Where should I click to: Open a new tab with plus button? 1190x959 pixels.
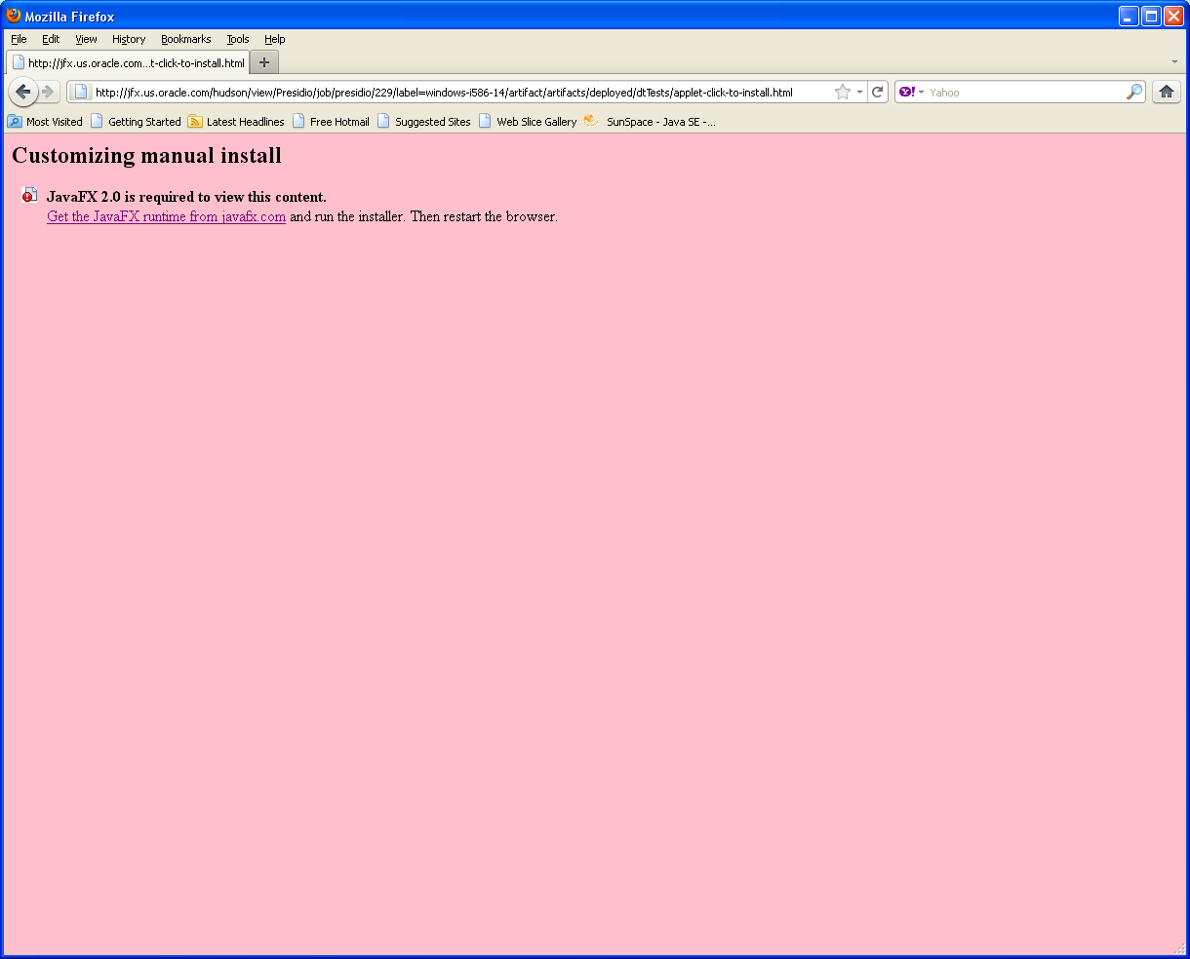(x=264, y=62)
